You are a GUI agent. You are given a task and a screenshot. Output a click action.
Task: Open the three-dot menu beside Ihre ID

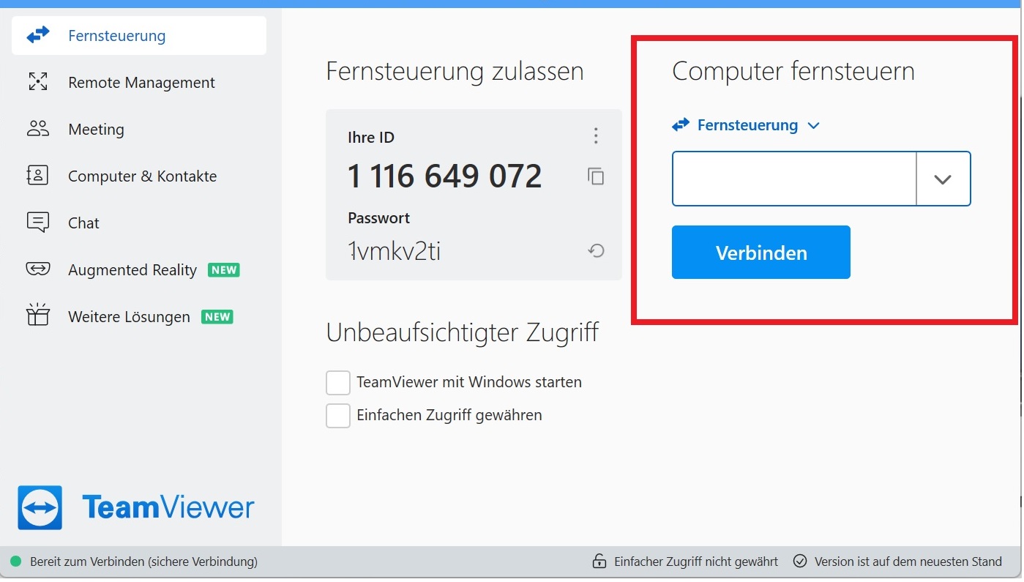(x=596, y=136)
